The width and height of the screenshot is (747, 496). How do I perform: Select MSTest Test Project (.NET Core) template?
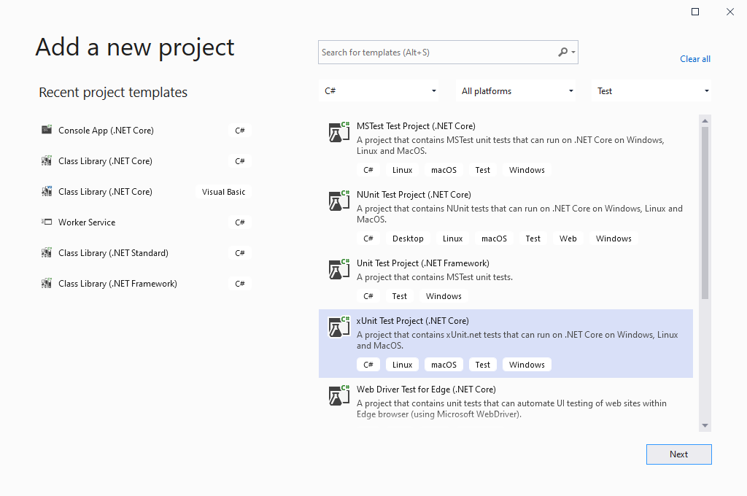tap(506, 149)
